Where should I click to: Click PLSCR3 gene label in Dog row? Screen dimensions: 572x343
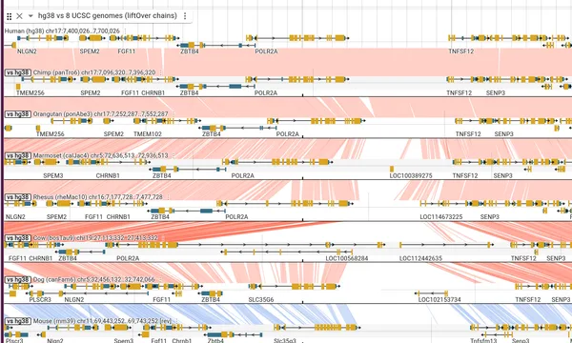pos(40,299)
